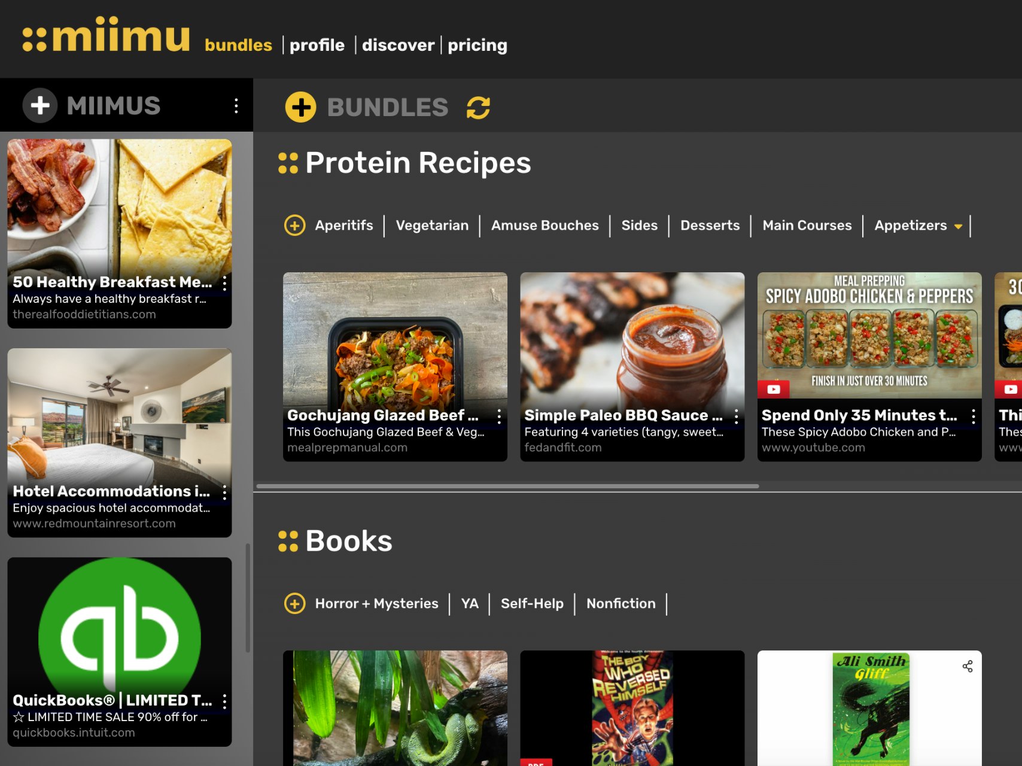Screen dimensions: 1022x766
Task: Open options for 50 Healthy Breakfast card
Action: click(224, 283)
